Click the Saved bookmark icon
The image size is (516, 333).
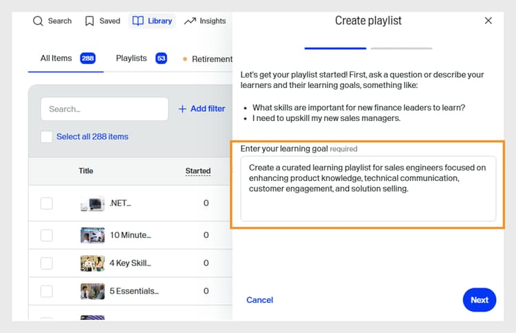pyautogui.click(x=89, y=21)
